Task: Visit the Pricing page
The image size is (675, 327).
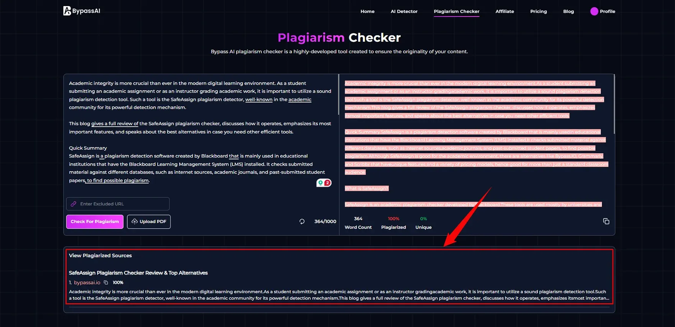Action: [538, 12]
